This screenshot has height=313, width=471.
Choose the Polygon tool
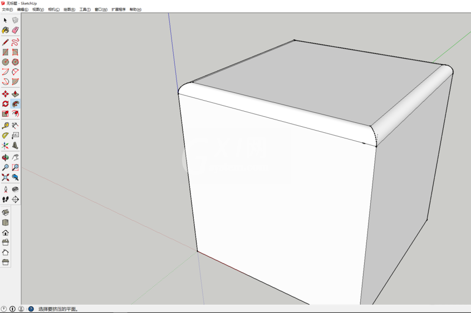pos(16,62)
